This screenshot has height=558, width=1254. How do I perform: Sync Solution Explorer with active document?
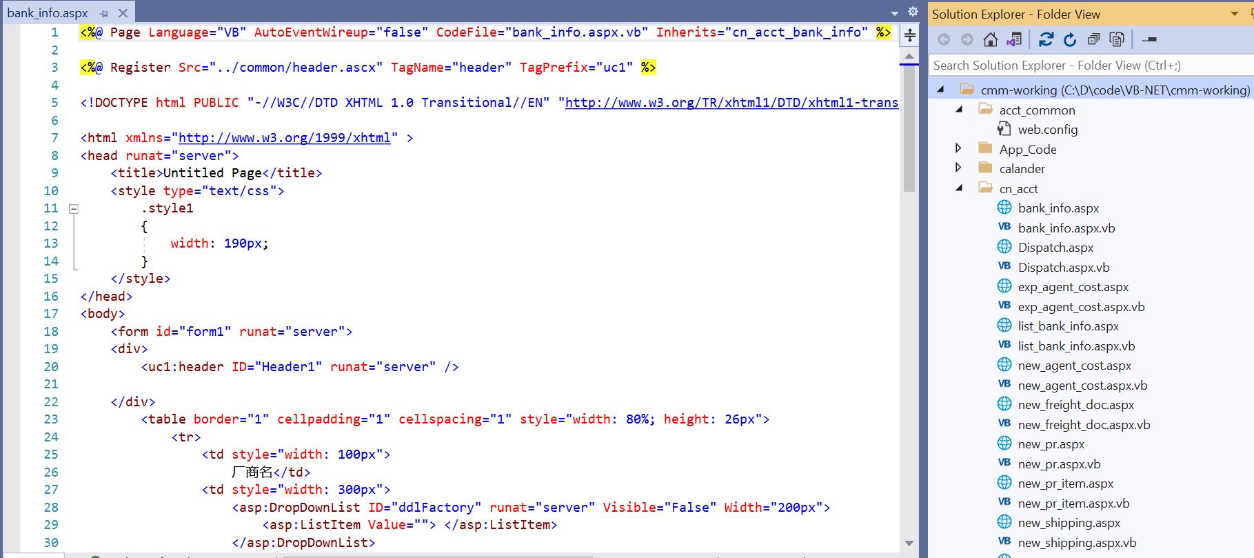pyautogui.click(x=1046, y=40)
